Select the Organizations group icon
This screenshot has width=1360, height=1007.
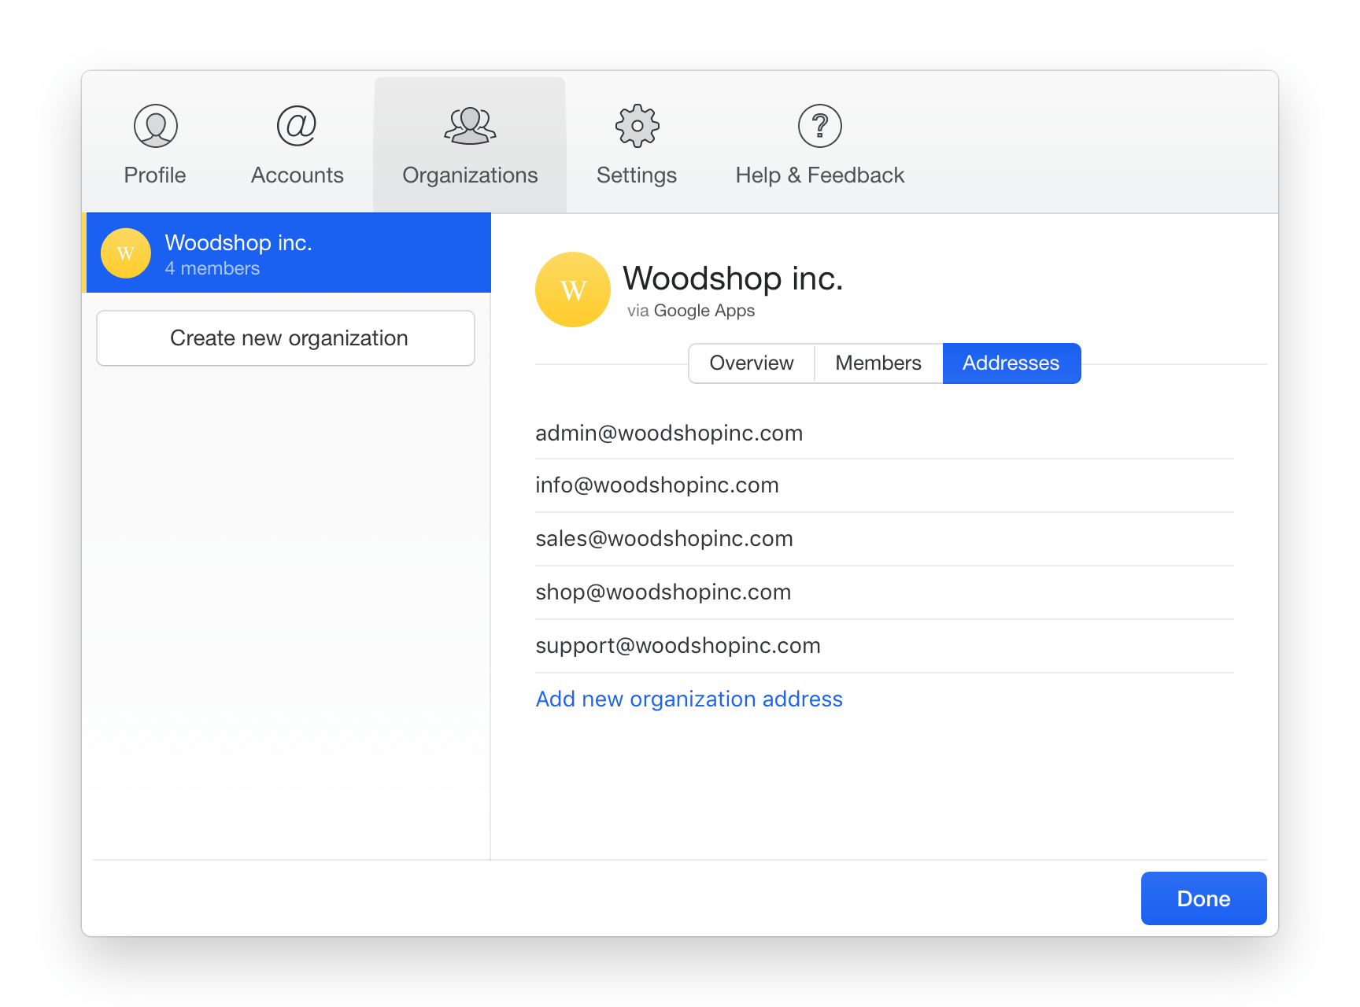click(470, 126)
